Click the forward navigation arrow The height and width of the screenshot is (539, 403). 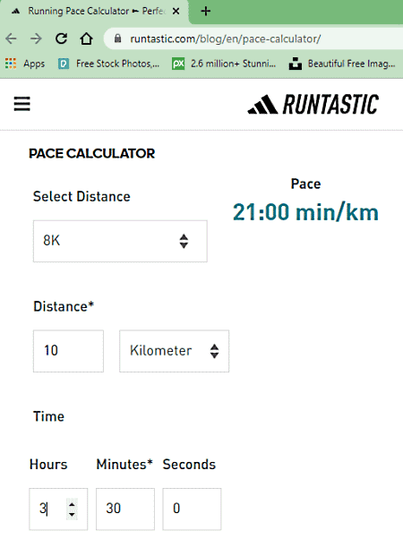[36, 38]
